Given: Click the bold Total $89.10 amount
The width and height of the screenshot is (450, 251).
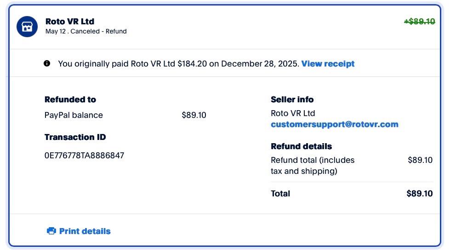Looking at the screenshot, I should [x=419, y=193].
